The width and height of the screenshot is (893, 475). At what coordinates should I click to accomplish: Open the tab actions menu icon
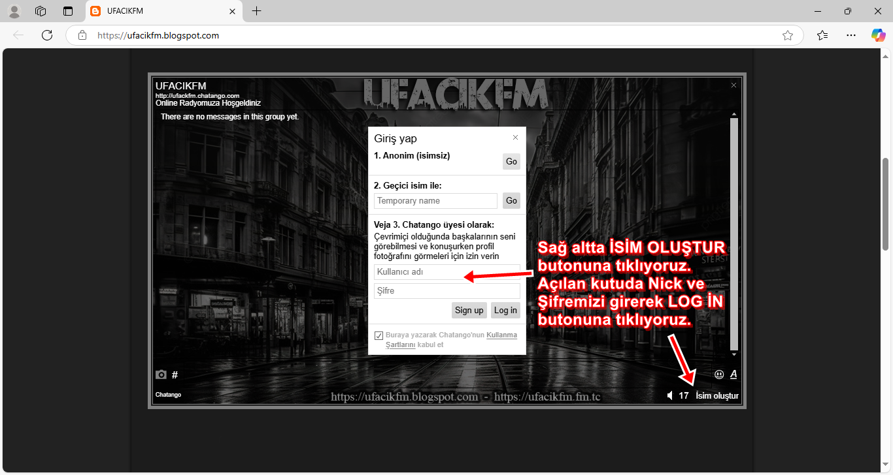click(x=68, y=11)
